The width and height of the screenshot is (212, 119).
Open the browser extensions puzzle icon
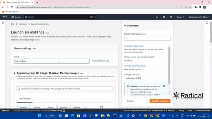tap(195, 7)
